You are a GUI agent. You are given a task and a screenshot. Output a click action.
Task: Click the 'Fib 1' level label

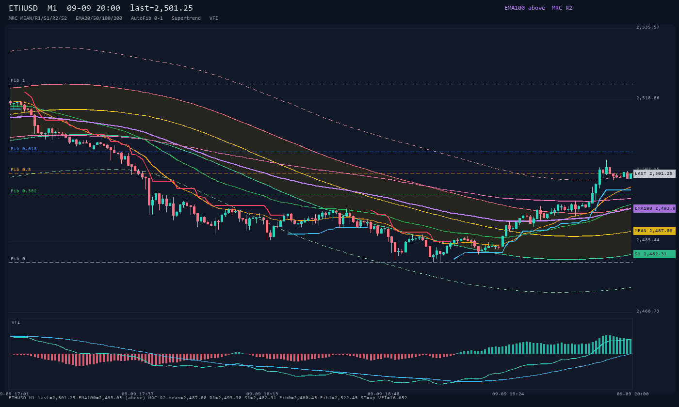coord(18,80)
